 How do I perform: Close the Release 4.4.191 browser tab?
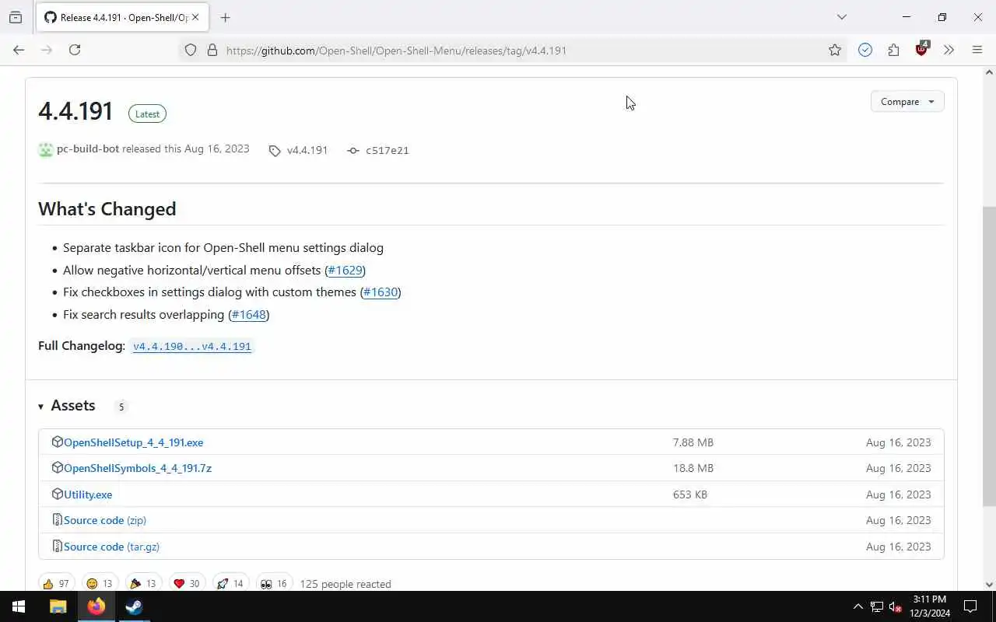tap(195, 17)
